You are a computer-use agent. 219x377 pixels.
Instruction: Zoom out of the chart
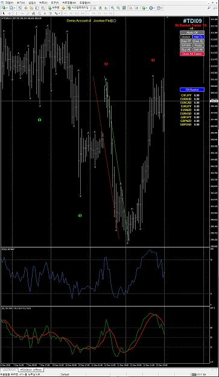[x=118, y=8]
